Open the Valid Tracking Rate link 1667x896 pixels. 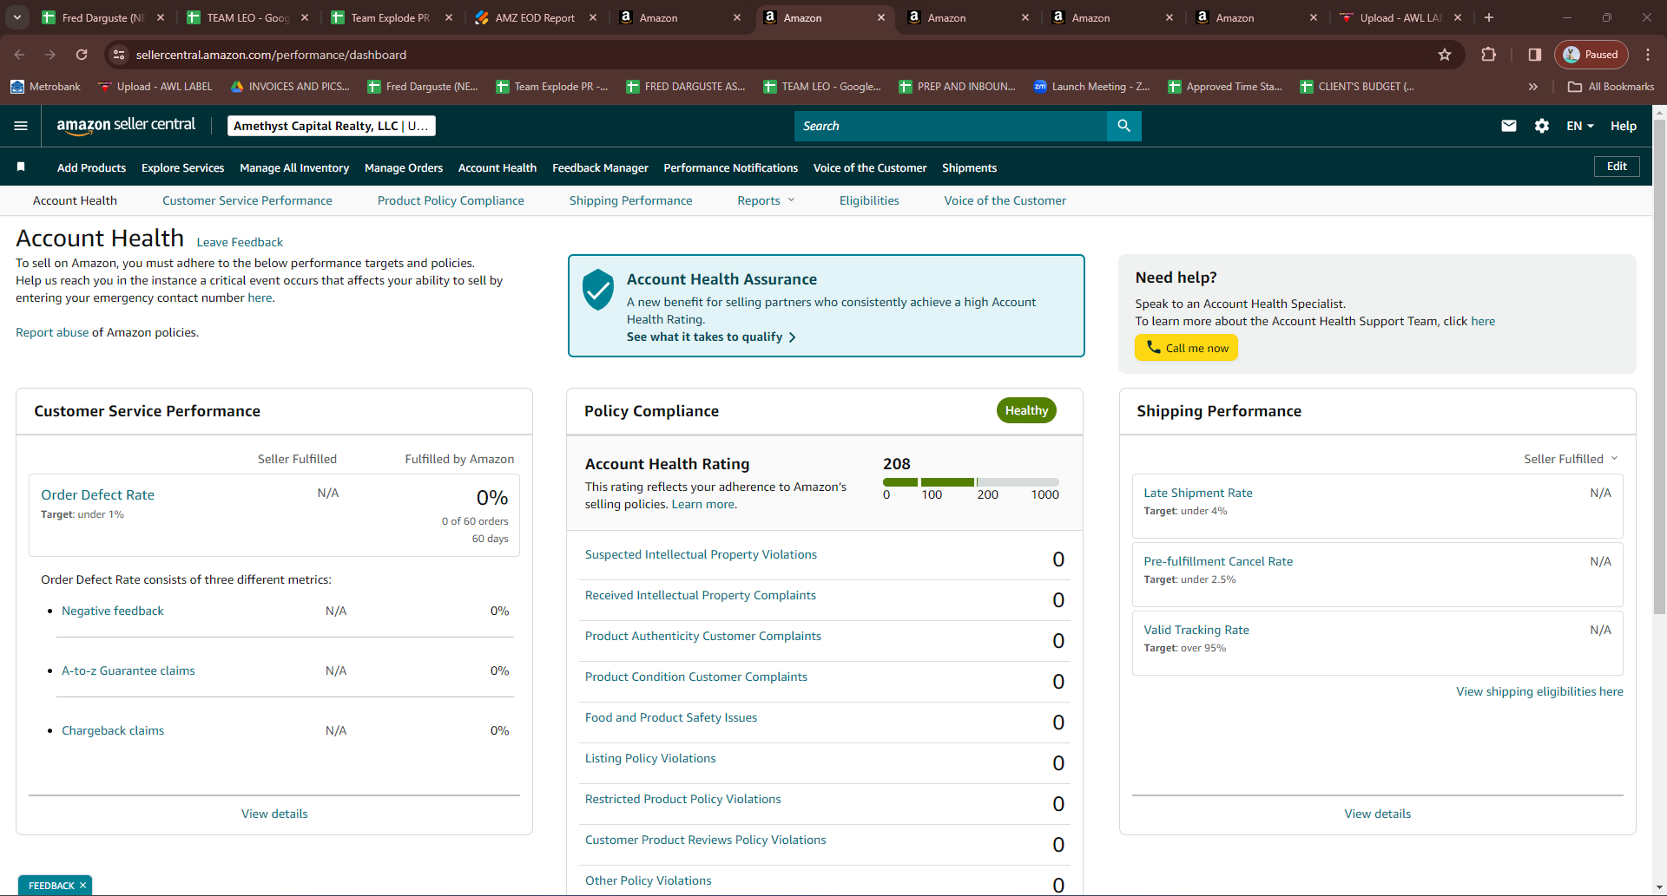1196,630
